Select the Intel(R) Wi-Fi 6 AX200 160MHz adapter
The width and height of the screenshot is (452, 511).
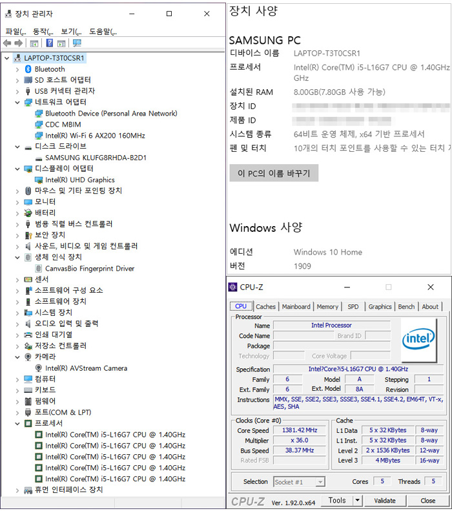pyautogui.click(x=95, y=136)
